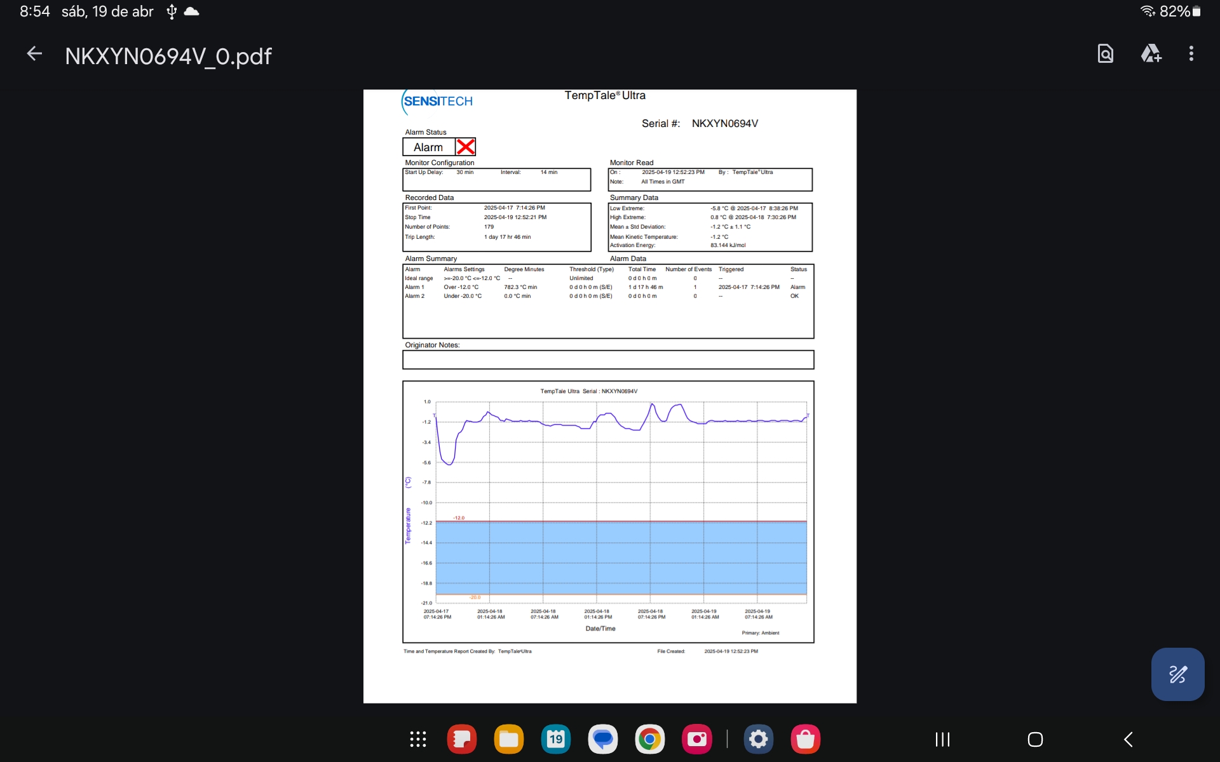
Task: Tap the system back chevron button
Action: tap(1128, 739)
